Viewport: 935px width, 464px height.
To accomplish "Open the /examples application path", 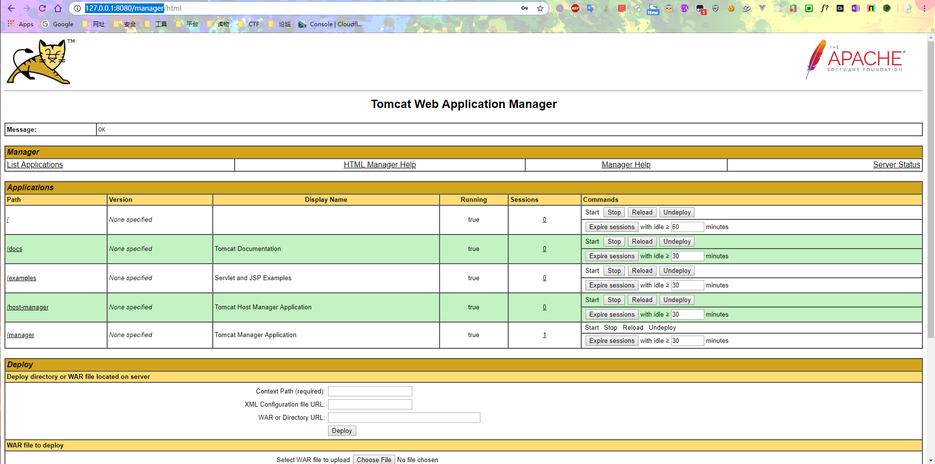I will coord(21,278).
